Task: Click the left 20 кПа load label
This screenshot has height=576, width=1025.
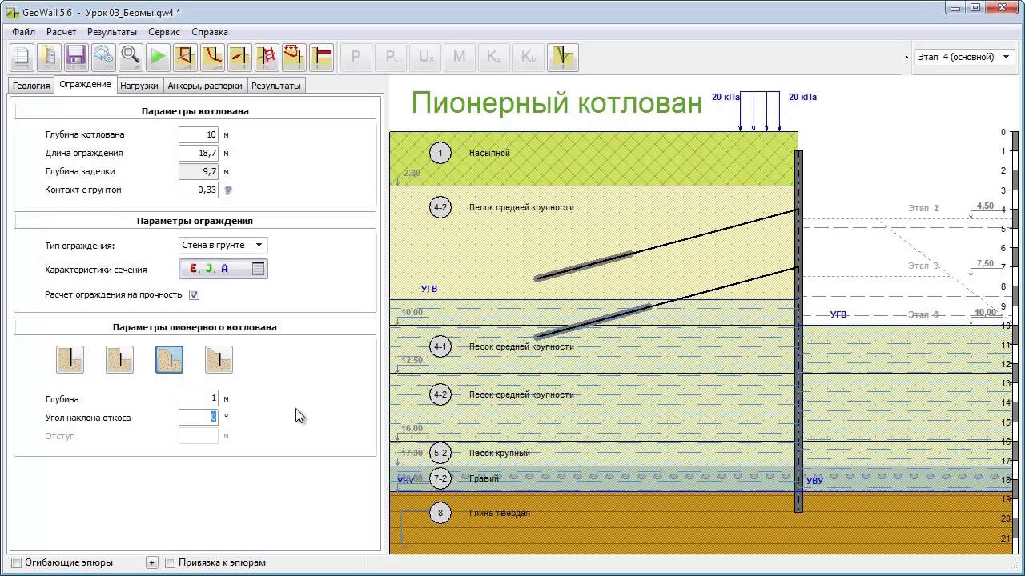Action: pos(726,97)
